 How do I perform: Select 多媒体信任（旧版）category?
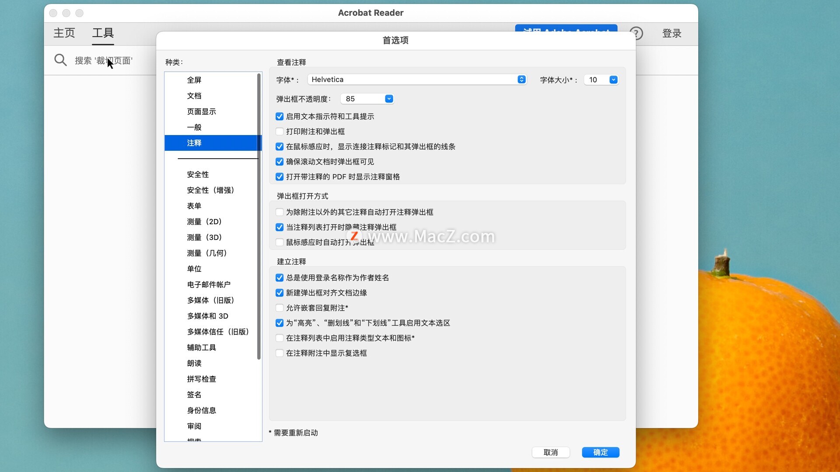(211, 332)
